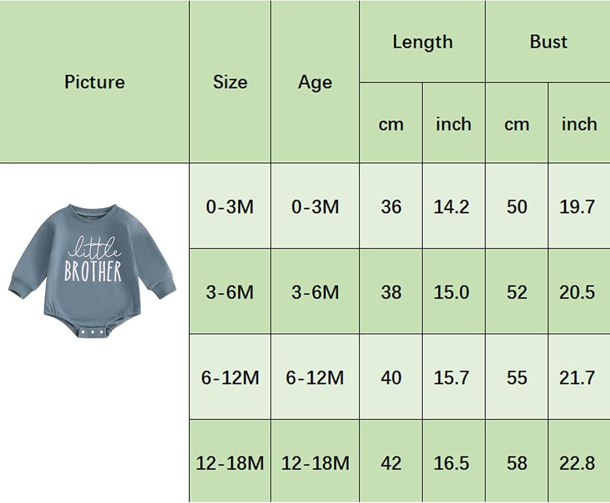Select the Size column header
This screenshot has height=503, width=610.
(230, 82)
